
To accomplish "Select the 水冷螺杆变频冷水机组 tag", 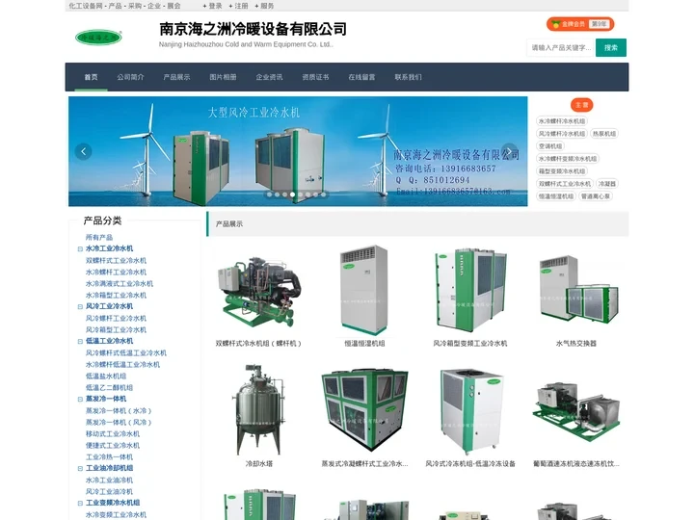I will pyautogui.click(x=568, y=158).
